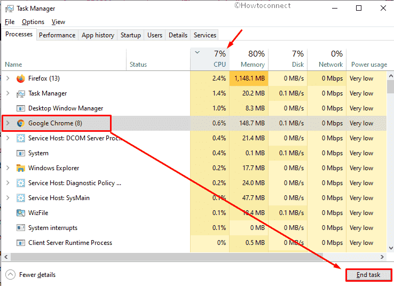394x286 pixels.
Task: Click the sort arrow above CPU column
Action: [198, 52]
